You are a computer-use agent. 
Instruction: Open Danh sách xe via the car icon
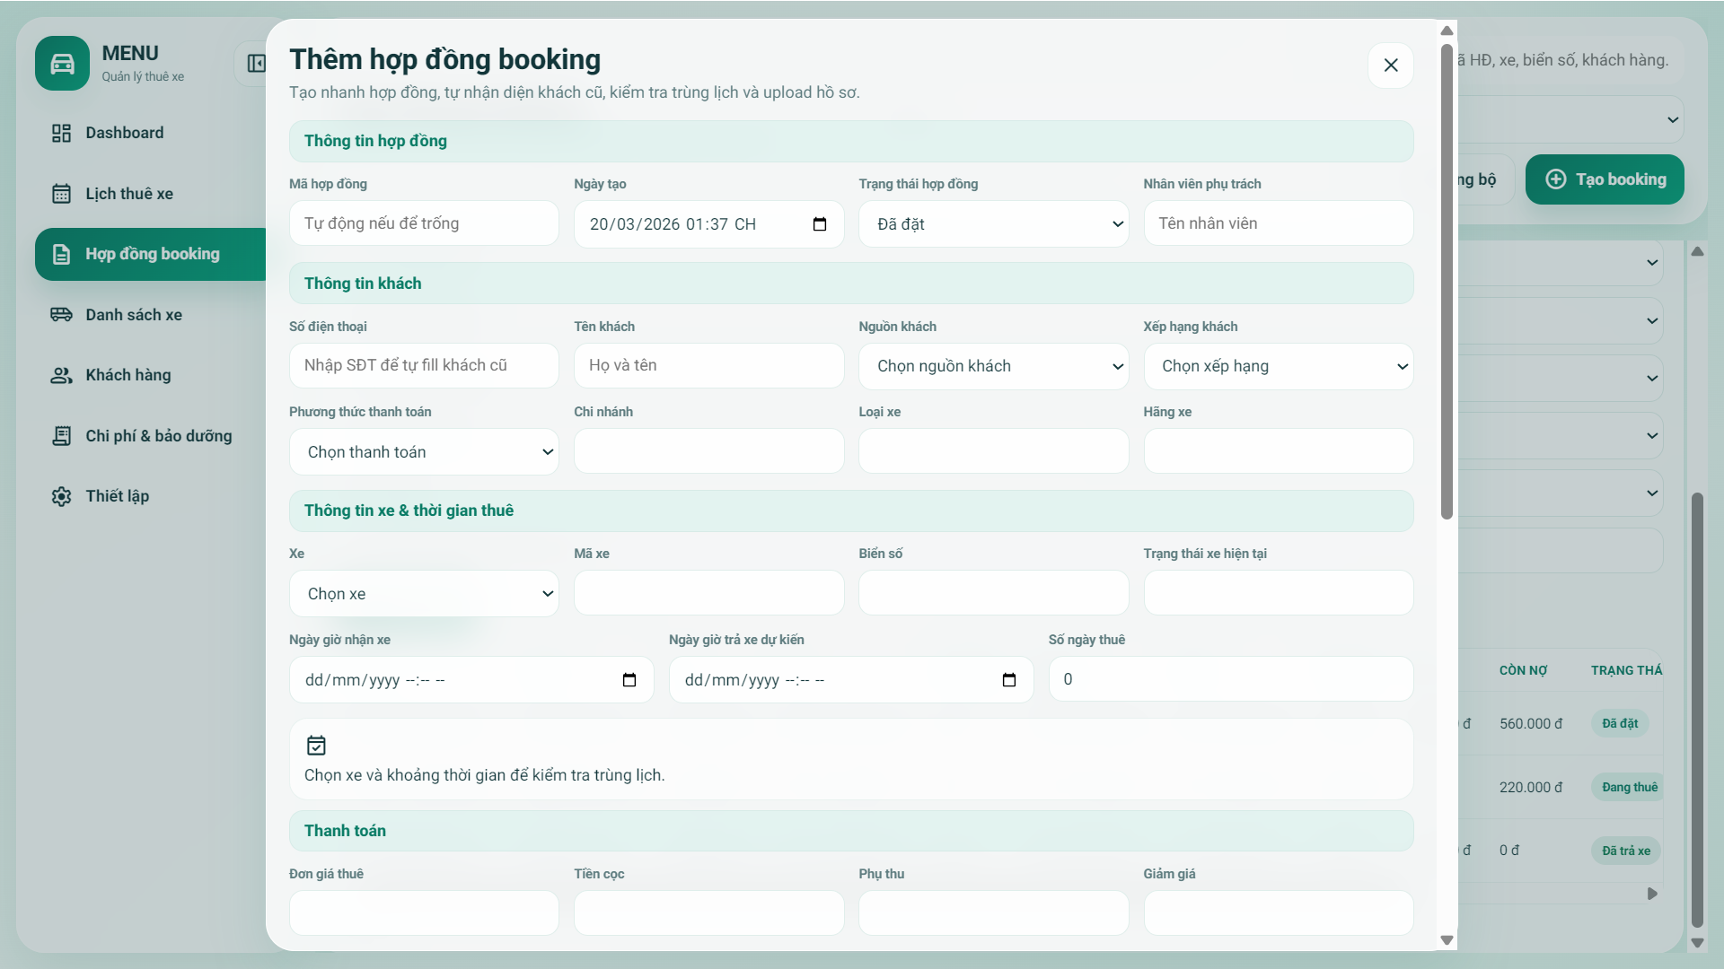pos(60,314)
